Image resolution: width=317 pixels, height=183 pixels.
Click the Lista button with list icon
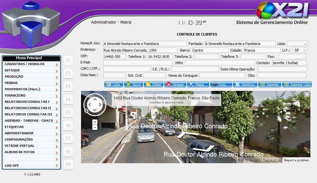tap(114, 85)
